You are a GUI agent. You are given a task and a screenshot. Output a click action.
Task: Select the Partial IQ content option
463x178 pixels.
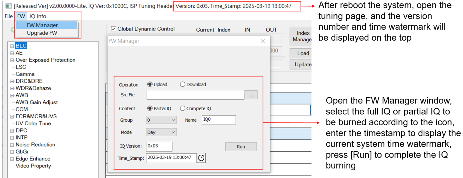150,108
